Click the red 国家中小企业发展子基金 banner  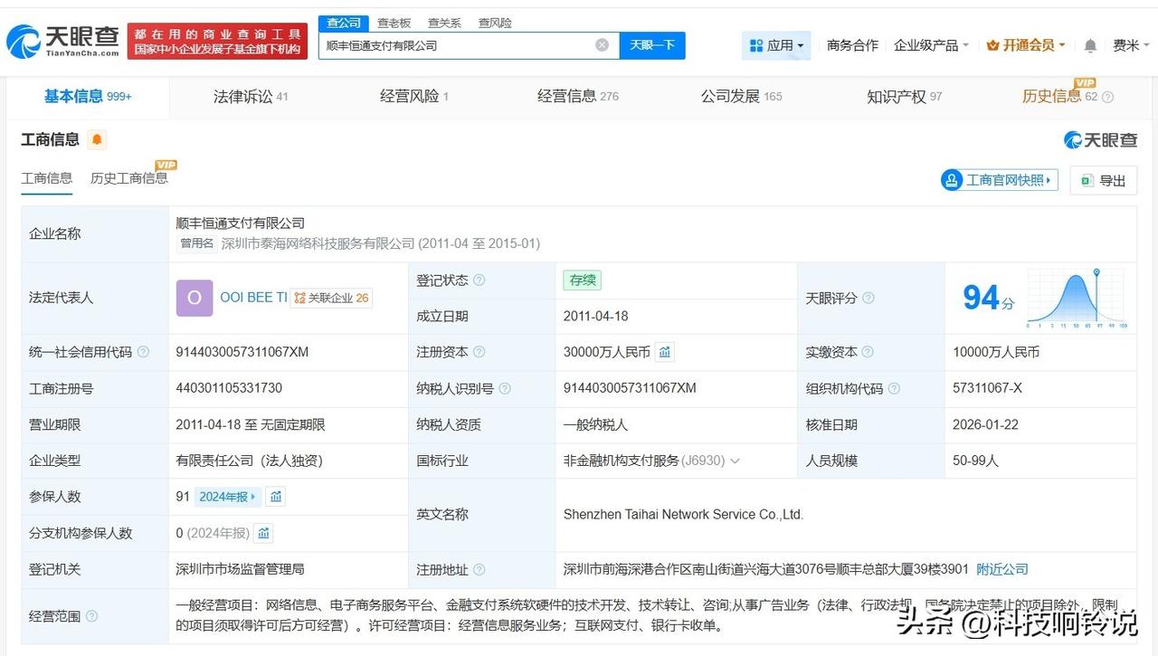(x=218, y=42)
